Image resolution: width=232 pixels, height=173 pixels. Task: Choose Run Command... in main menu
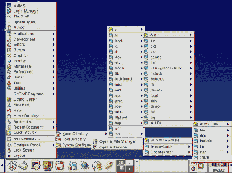(x=31, y=138)
